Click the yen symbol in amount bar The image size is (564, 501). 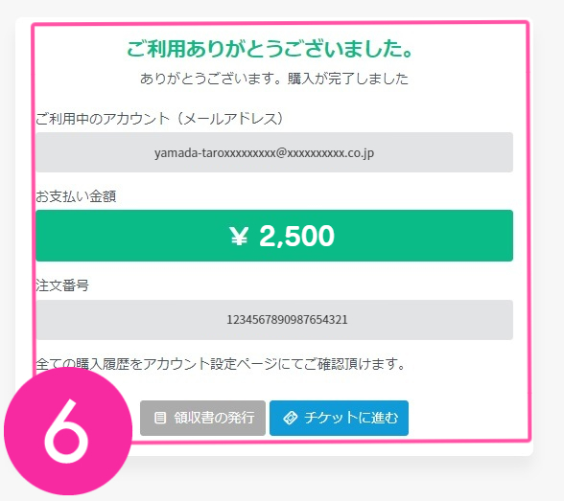tap(239, 237)
